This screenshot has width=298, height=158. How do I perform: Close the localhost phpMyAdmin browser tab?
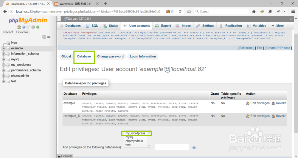49,4
